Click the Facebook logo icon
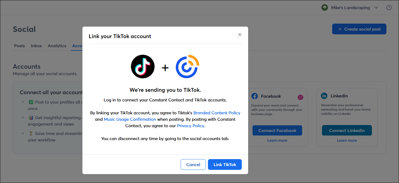Viewport: 399px width, 183px height. [x=255, y=96]
